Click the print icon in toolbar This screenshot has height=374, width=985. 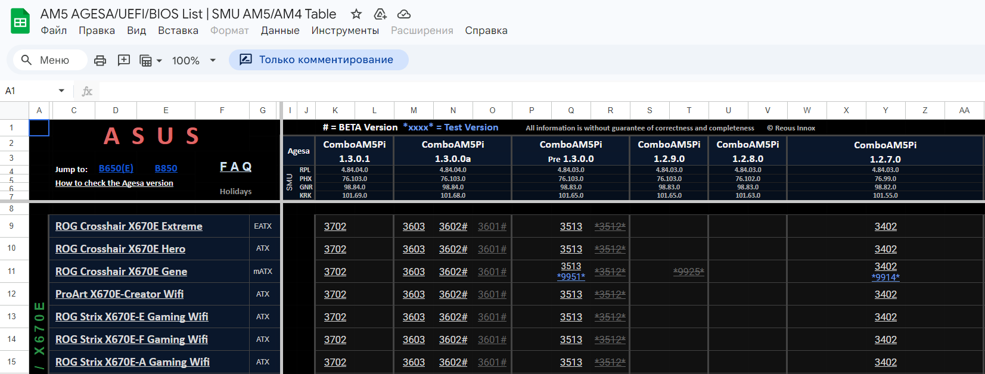(100, 60)
